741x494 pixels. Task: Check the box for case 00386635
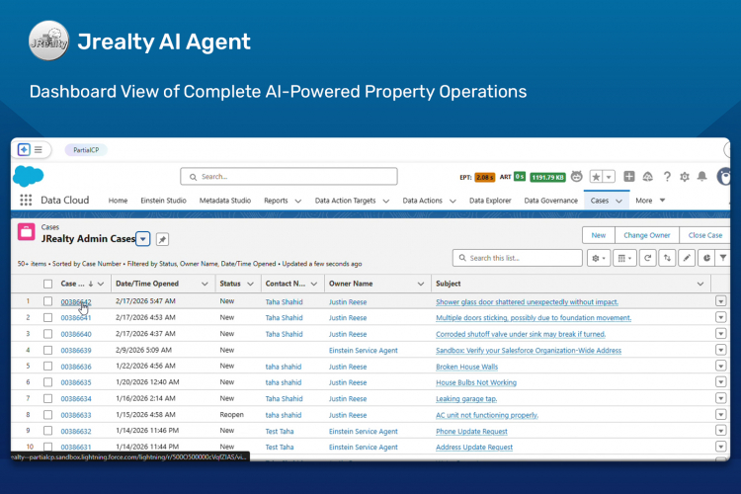coord(47,382)
